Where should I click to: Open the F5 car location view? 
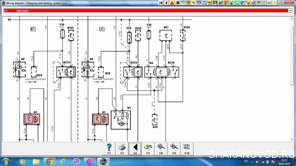[148, 149]
